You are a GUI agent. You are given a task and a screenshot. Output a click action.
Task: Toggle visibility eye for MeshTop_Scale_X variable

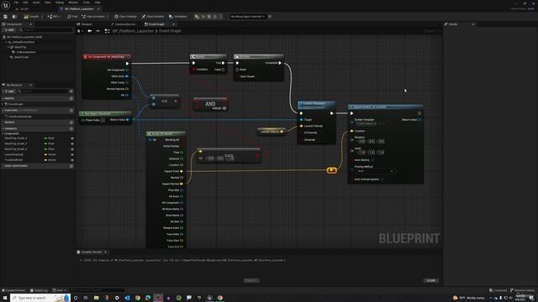click(72, 138)
